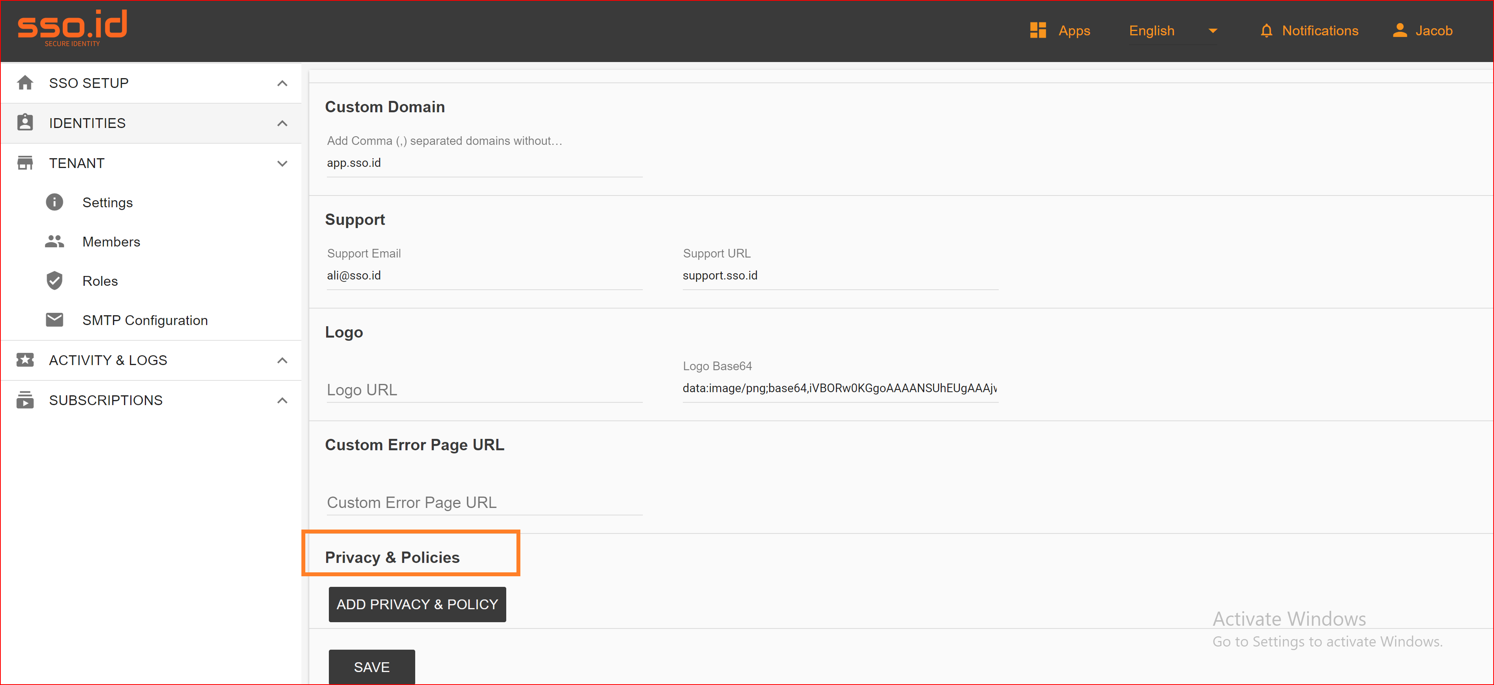This screenshot has height=685, width=1494.
Task: Click the Jacob profile icon
Action: coord(1399,31)
